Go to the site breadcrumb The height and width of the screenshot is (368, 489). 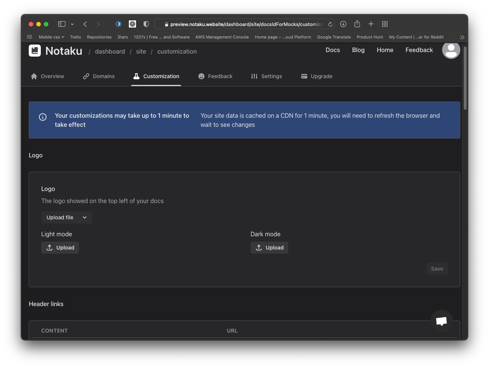pyautogui.click(x=141, y=51)
